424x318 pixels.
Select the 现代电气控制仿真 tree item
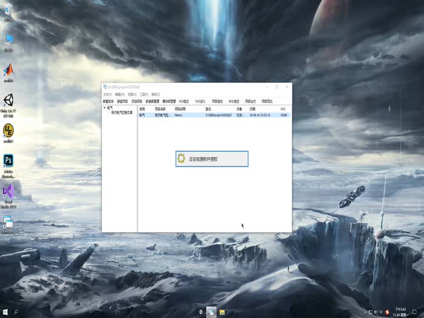point(121,113)
